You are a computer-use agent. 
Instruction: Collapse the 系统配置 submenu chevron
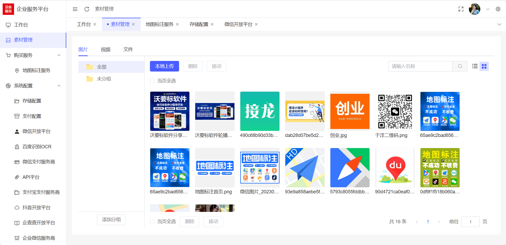[x=59, y=86]
